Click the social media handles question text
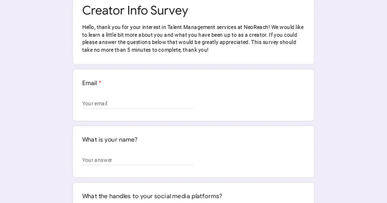The height and width of the screenshot is (203, 387). (152, 196)
